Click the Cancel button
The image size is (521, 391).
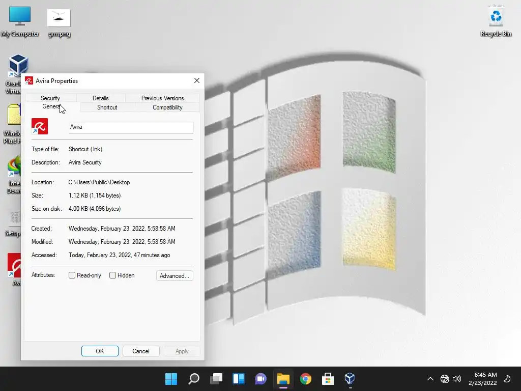[x=141, y=351]
